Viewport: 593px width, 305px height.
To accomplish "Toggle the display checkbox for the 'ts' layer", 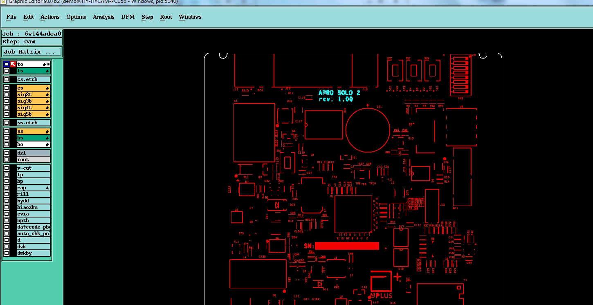I will 7,71.
